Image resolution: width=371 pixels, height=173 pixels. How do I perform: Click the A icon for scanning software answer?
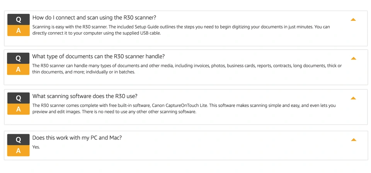tap(19, 109)
